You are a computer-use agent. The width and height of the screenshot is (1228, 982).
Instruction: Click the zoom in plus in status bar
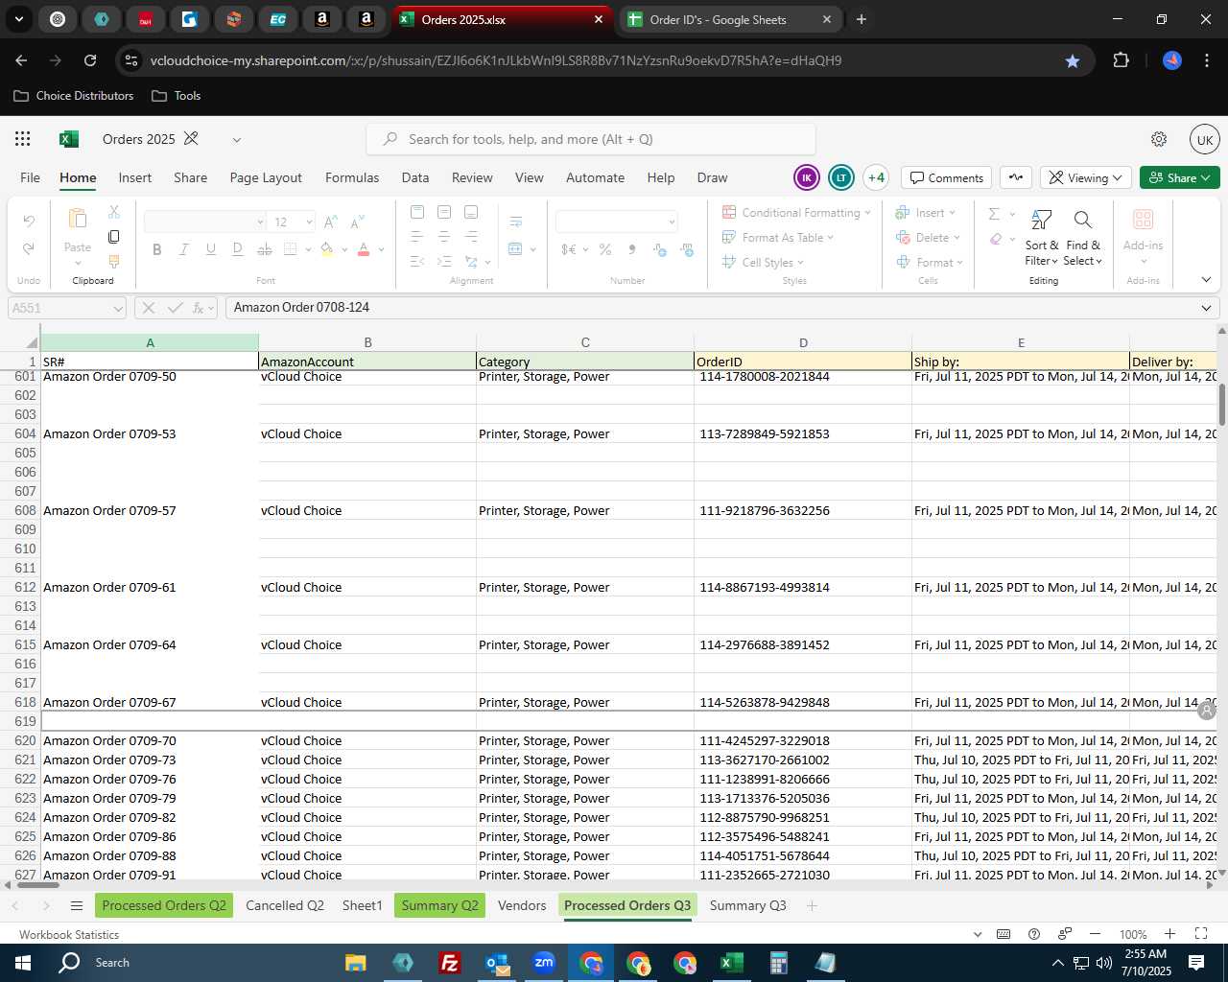[1169, 934]
